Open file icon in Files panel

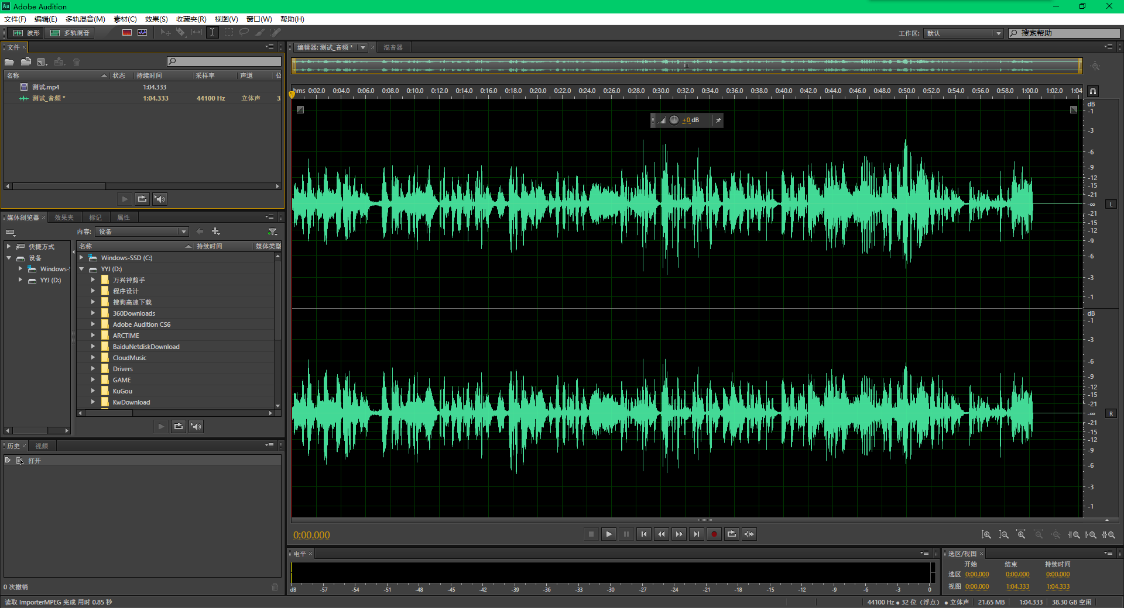coord(9,61)
